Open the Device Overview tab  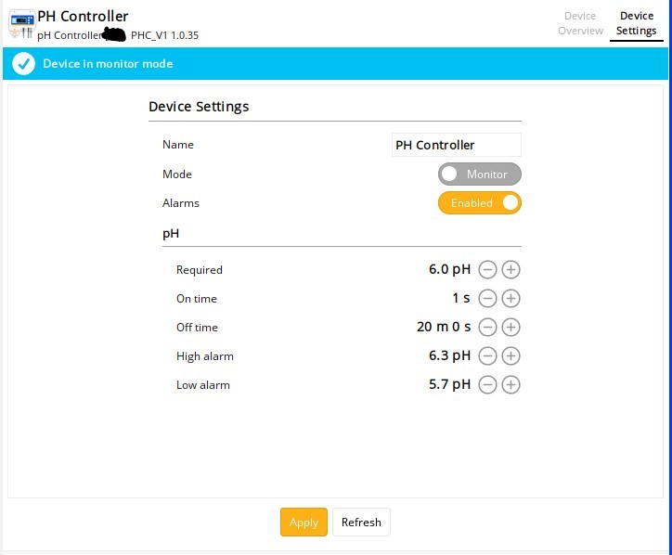click(x=580, y=23)
